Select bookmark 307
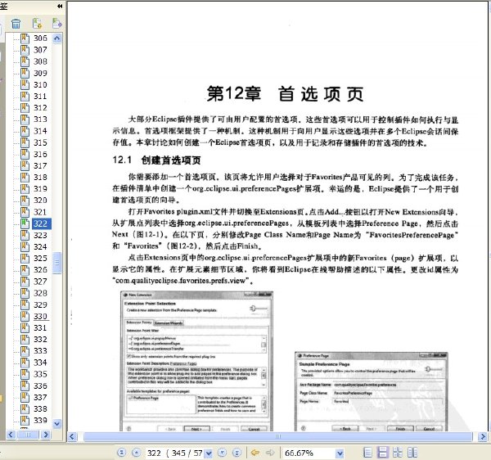 (40, 50)
